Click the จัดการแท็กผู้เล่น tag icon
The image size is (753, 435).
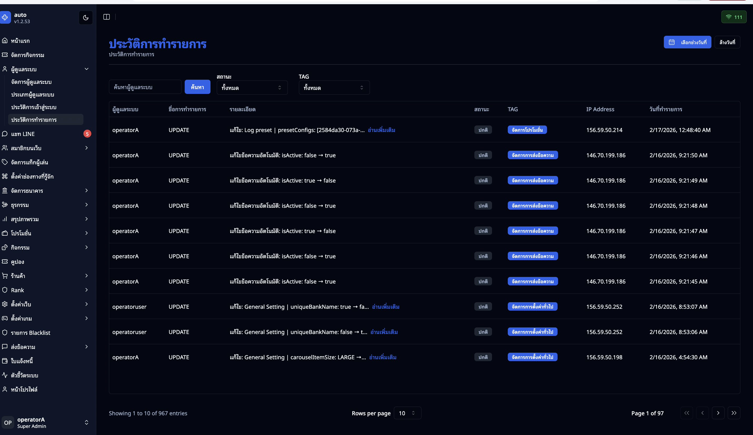5,162
